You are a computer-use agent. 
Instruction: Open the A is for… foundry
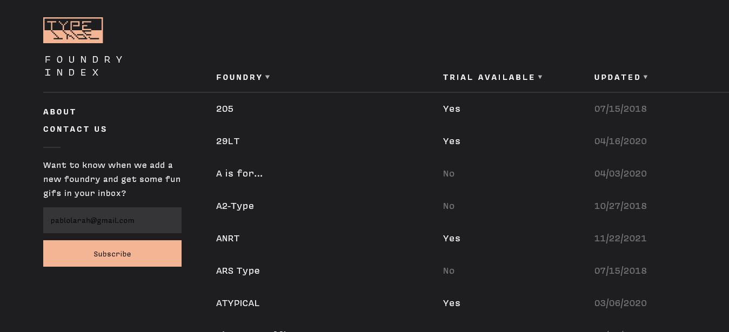[x=239, y=173]
